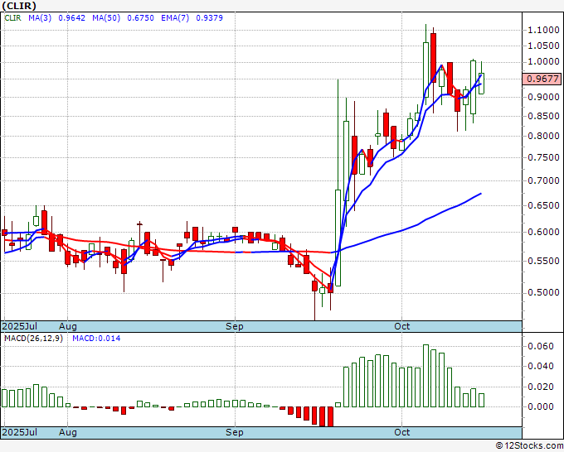Click the 0.9000 price axis label
The width and height of the screenshot is (564, 452).
click(543, 98)
